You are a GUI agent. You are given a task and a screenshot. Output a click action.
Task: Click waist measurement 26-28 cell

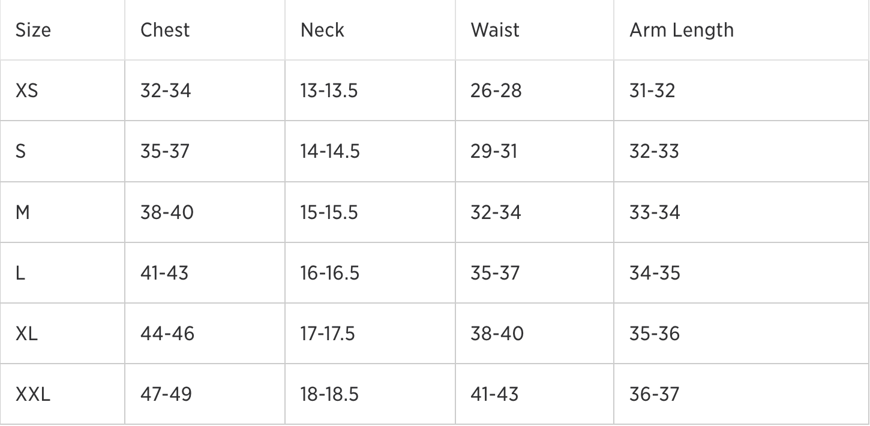pos(496,91)
